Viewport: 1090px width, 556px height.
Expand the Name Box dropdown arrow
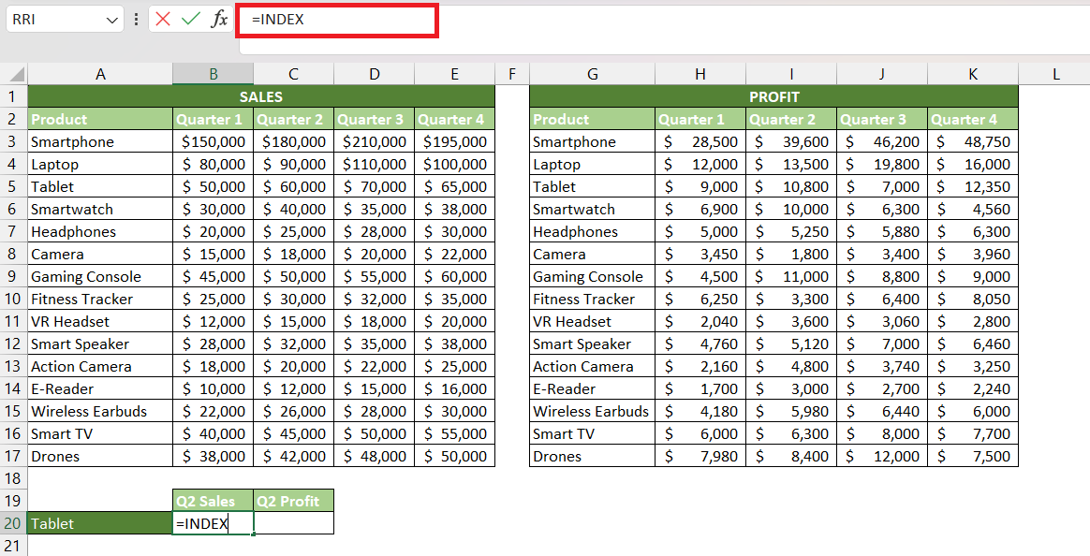pos(112,21)
